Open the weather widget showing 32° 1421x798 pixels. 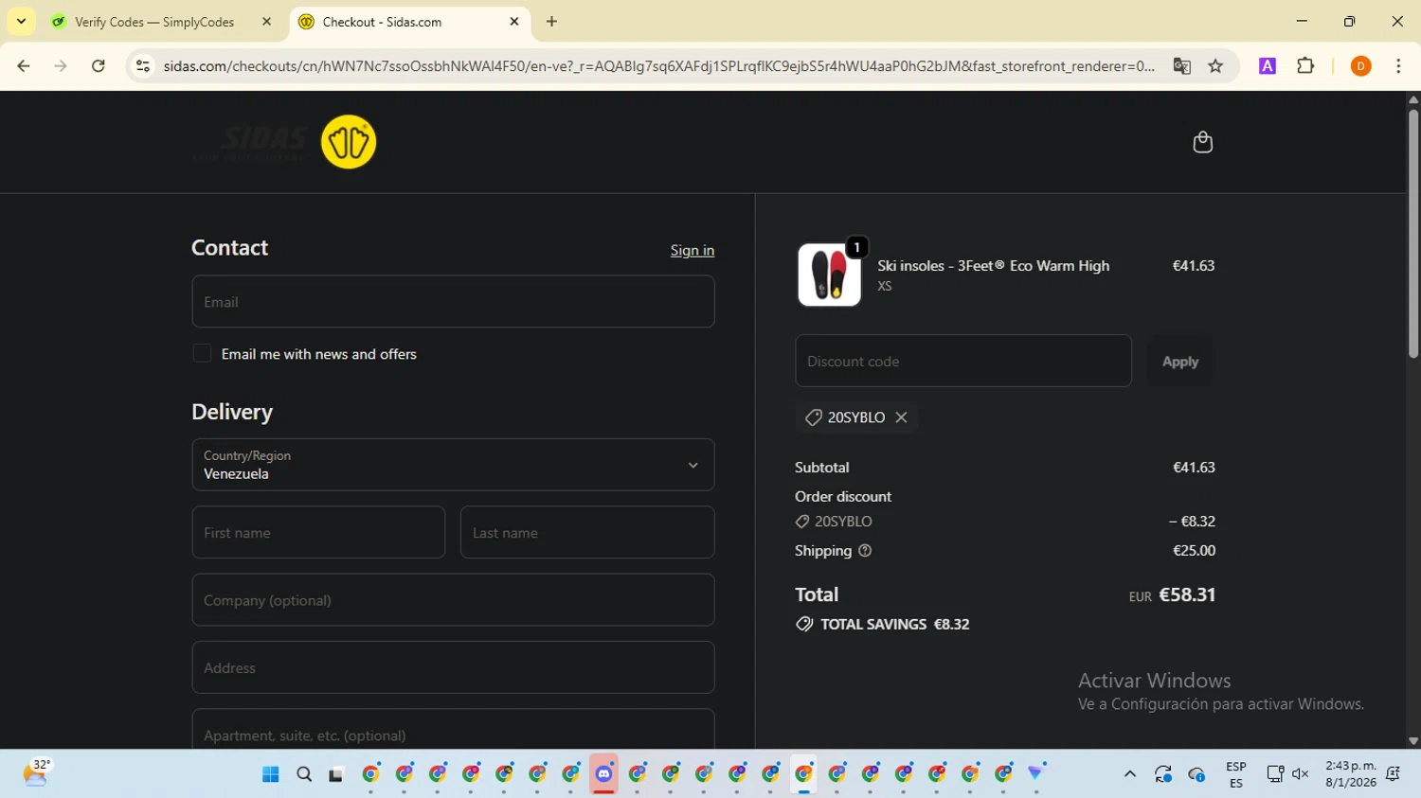tap(36, 772)
